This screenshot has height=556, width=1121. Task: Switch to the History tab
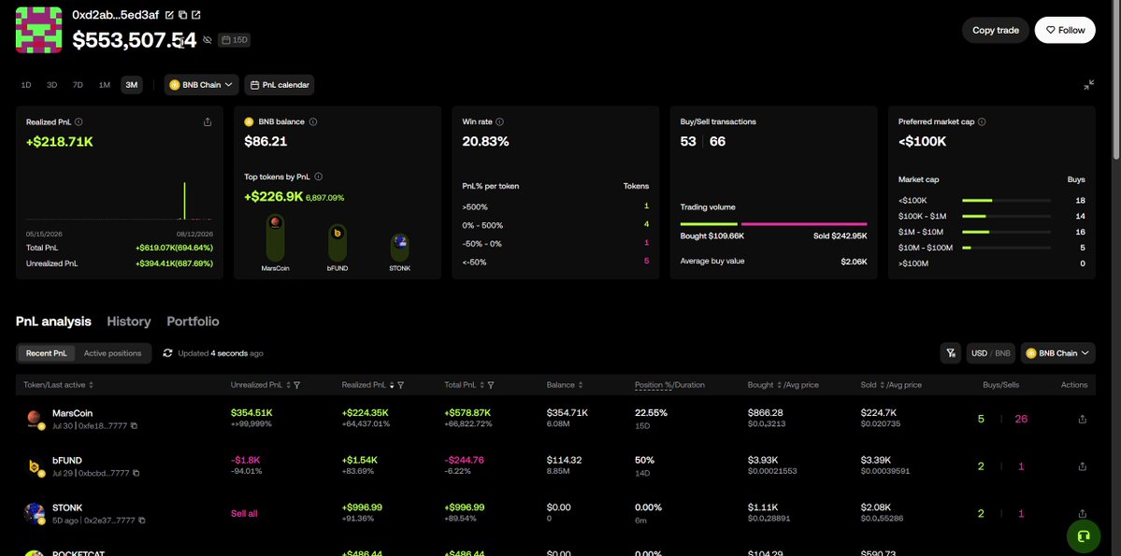click(129, 321)
